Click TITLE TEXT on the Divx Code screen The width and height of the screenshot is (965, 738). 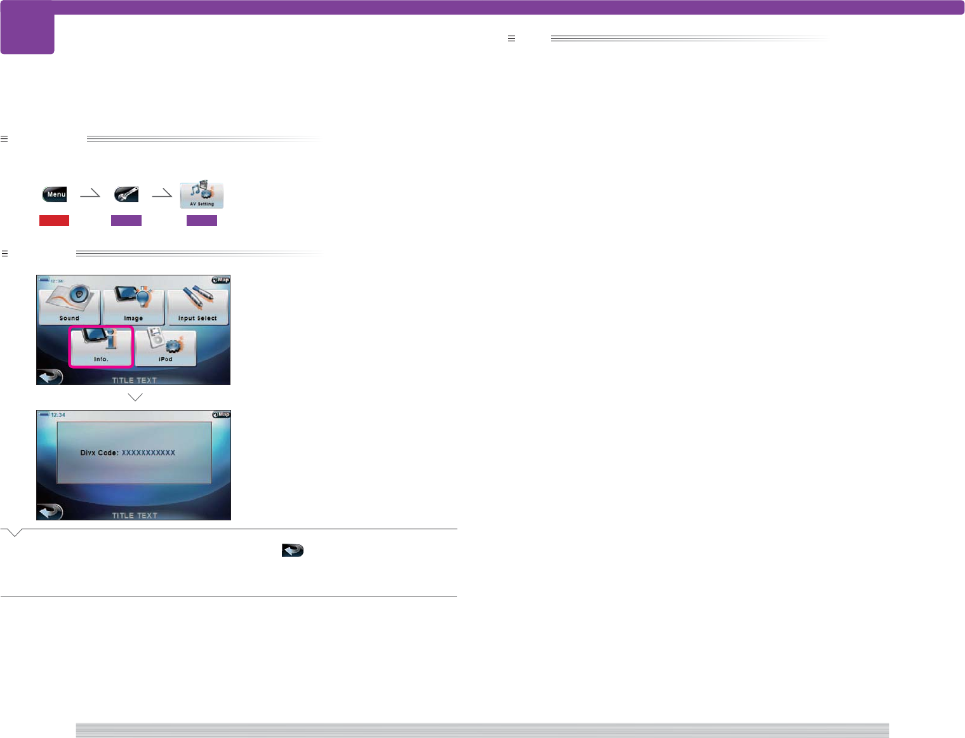click(x=134, y=515)
